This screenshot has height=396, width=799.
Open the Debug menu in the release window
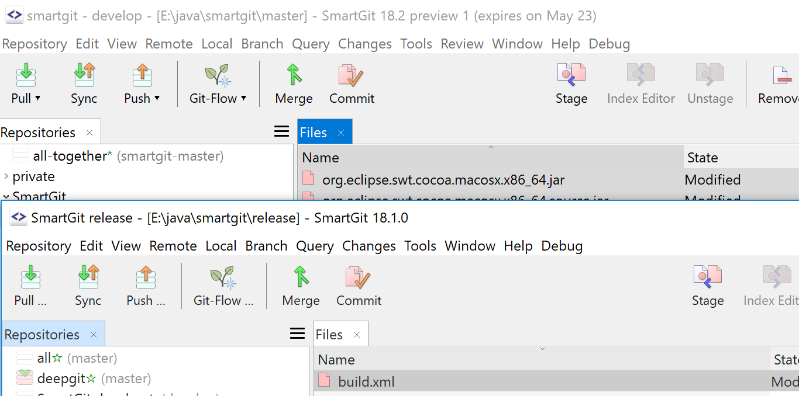pos(562,246)
